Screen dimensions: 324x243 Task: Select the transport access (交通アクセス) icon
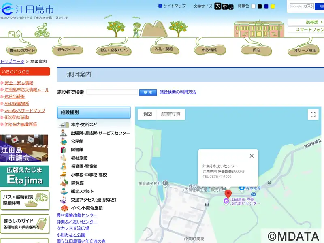[x=64, y=200]
